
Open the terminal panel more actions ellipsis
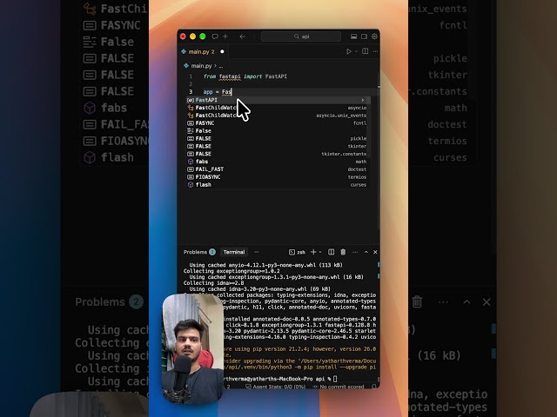(x=355, y=252)
